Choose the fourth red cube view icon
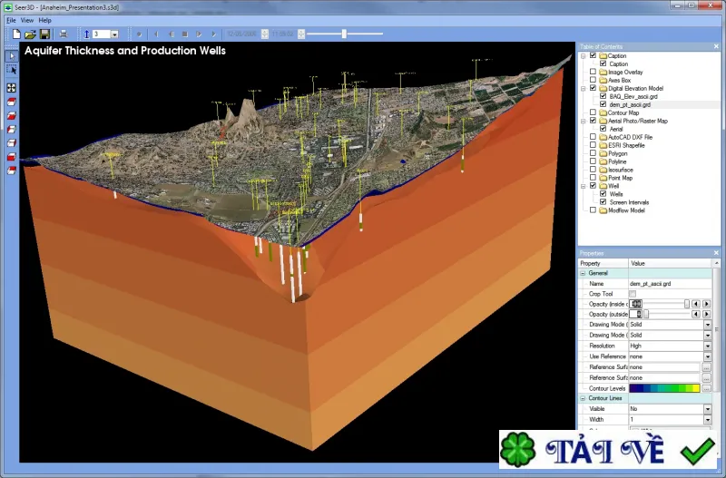Viewport: 726px width, 478px height. tap(12, 143)
